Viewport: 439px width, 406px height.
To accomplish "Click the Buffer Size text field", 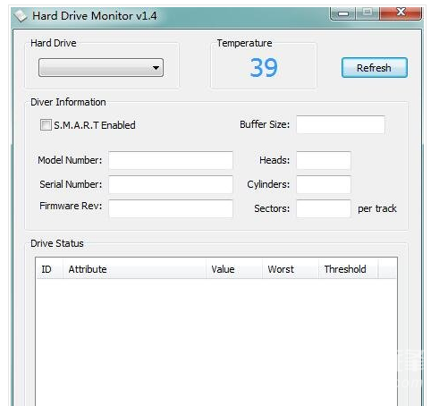I will (341, 124).
